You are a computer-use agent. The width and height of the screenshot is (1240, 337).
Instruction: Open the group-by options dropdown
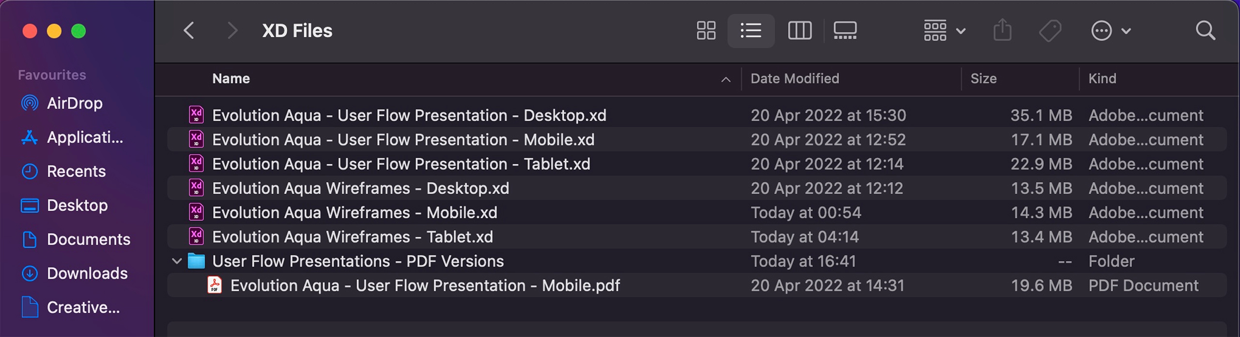[x=944, y=31]
